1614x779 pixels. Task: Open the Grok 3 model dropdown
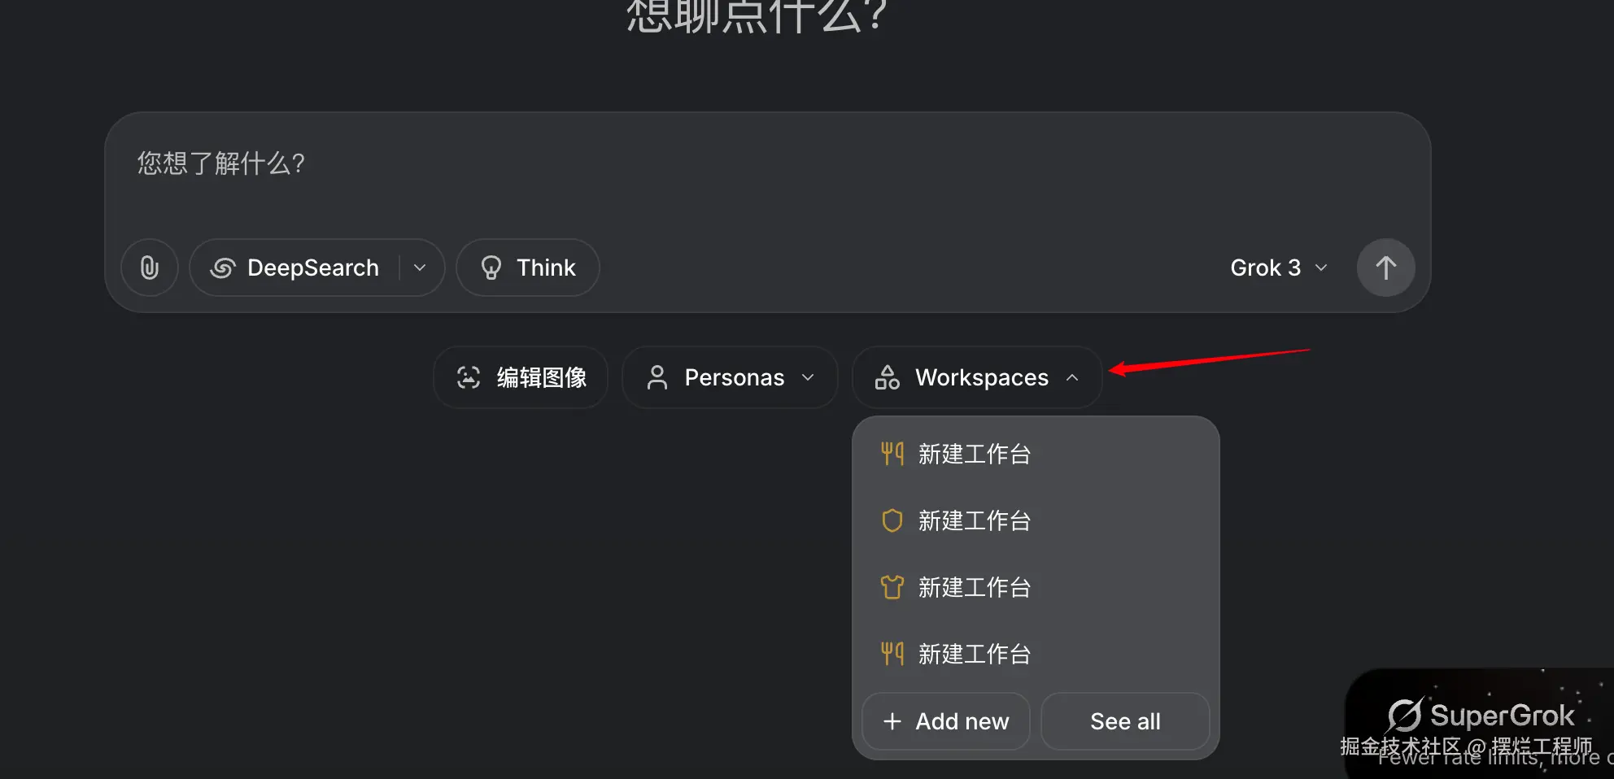click(1278, 268)
